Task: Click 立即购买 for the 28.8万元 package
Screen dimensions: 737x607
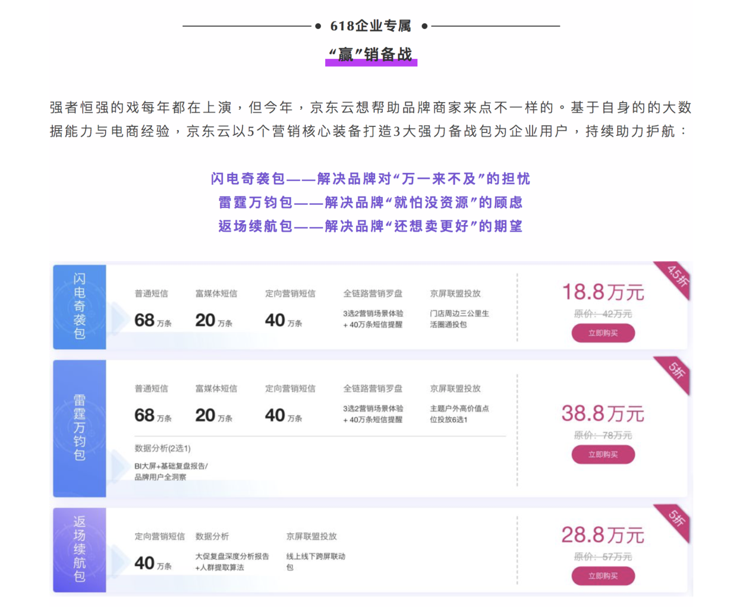Action: 603,576
